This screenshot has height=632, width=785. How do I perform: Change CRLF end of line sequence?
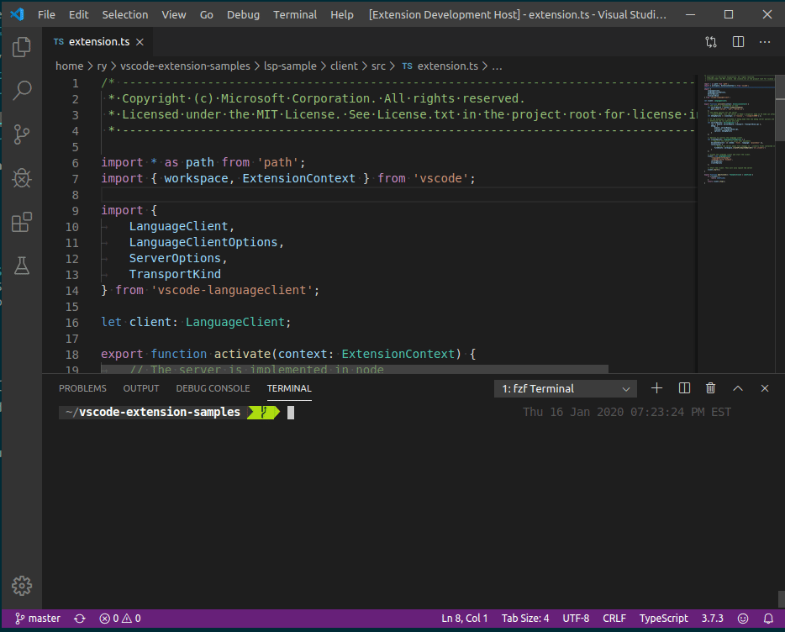614,619
